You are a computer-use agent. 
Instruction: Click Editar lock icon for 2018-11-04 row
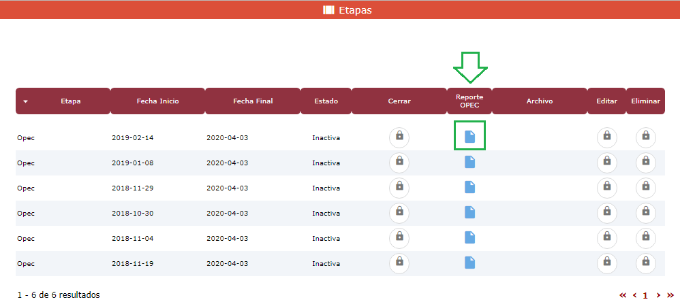click(x=606, y=237)
